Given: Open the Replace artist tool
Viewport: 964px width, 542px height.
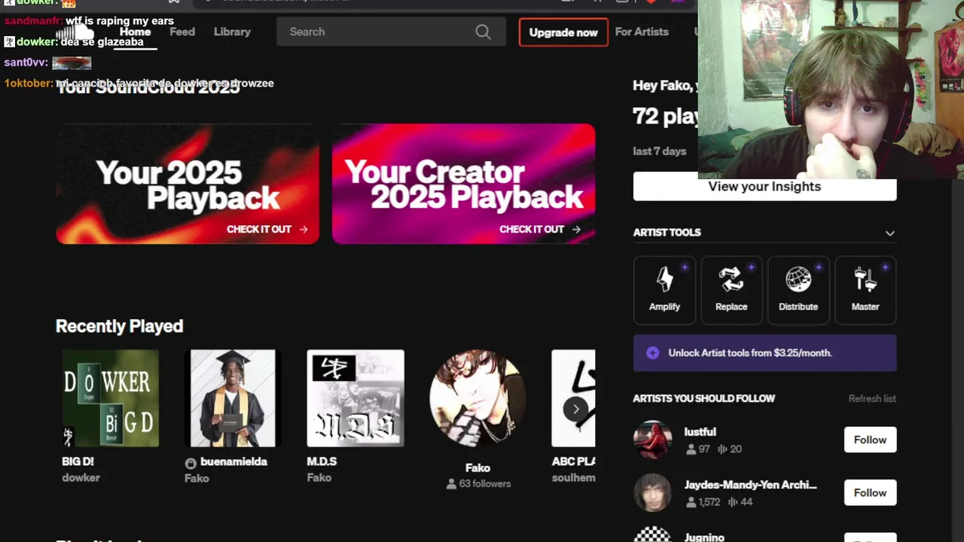Looking at the screenshot, I should [731, 290].
